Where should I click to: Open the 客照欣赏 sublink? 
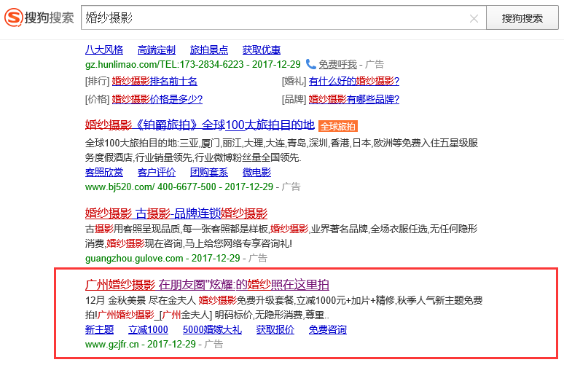pyautogui.click(x=105, y=172)
